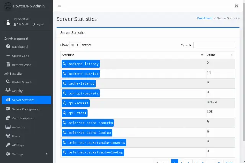The height and width of the screenshot is (163, 245).
Task: Click the value 395 for cpu-steal
Action: (209, 112)
